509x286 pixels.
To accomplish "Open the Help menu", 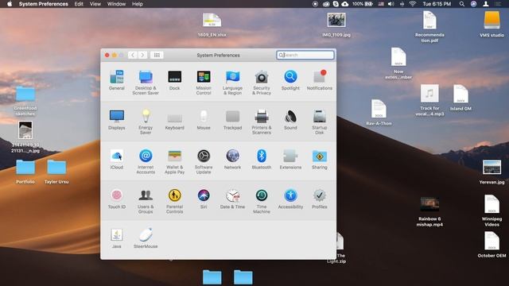I will tap(138, 4).
